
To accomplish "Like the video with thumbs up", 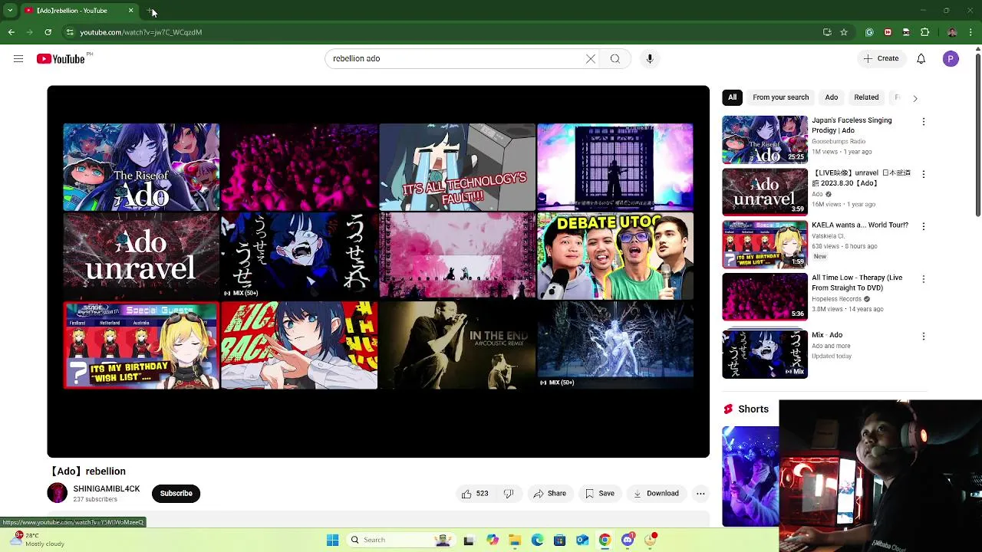I will click(475, 494).
